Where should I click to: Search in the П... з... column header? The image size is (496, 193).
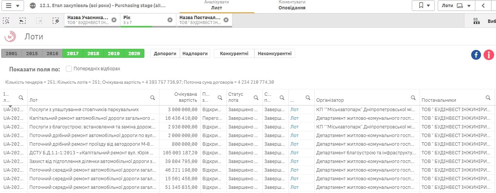pyautogui.click(x=220, y=98)
